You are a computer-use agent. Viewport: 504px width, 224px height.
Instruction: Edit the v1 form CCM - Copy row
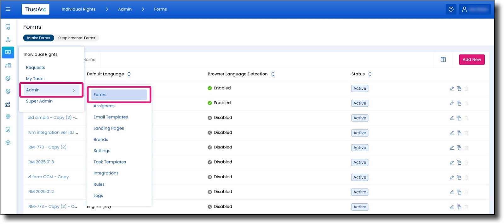(x=452, y=177)
